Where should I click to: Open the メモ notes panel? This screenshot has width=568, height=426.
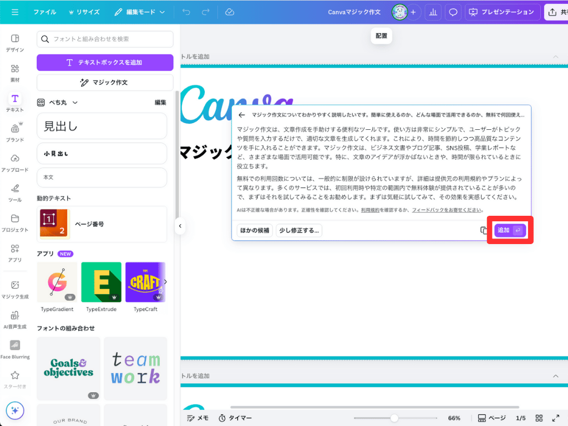(x=198, y=418)
